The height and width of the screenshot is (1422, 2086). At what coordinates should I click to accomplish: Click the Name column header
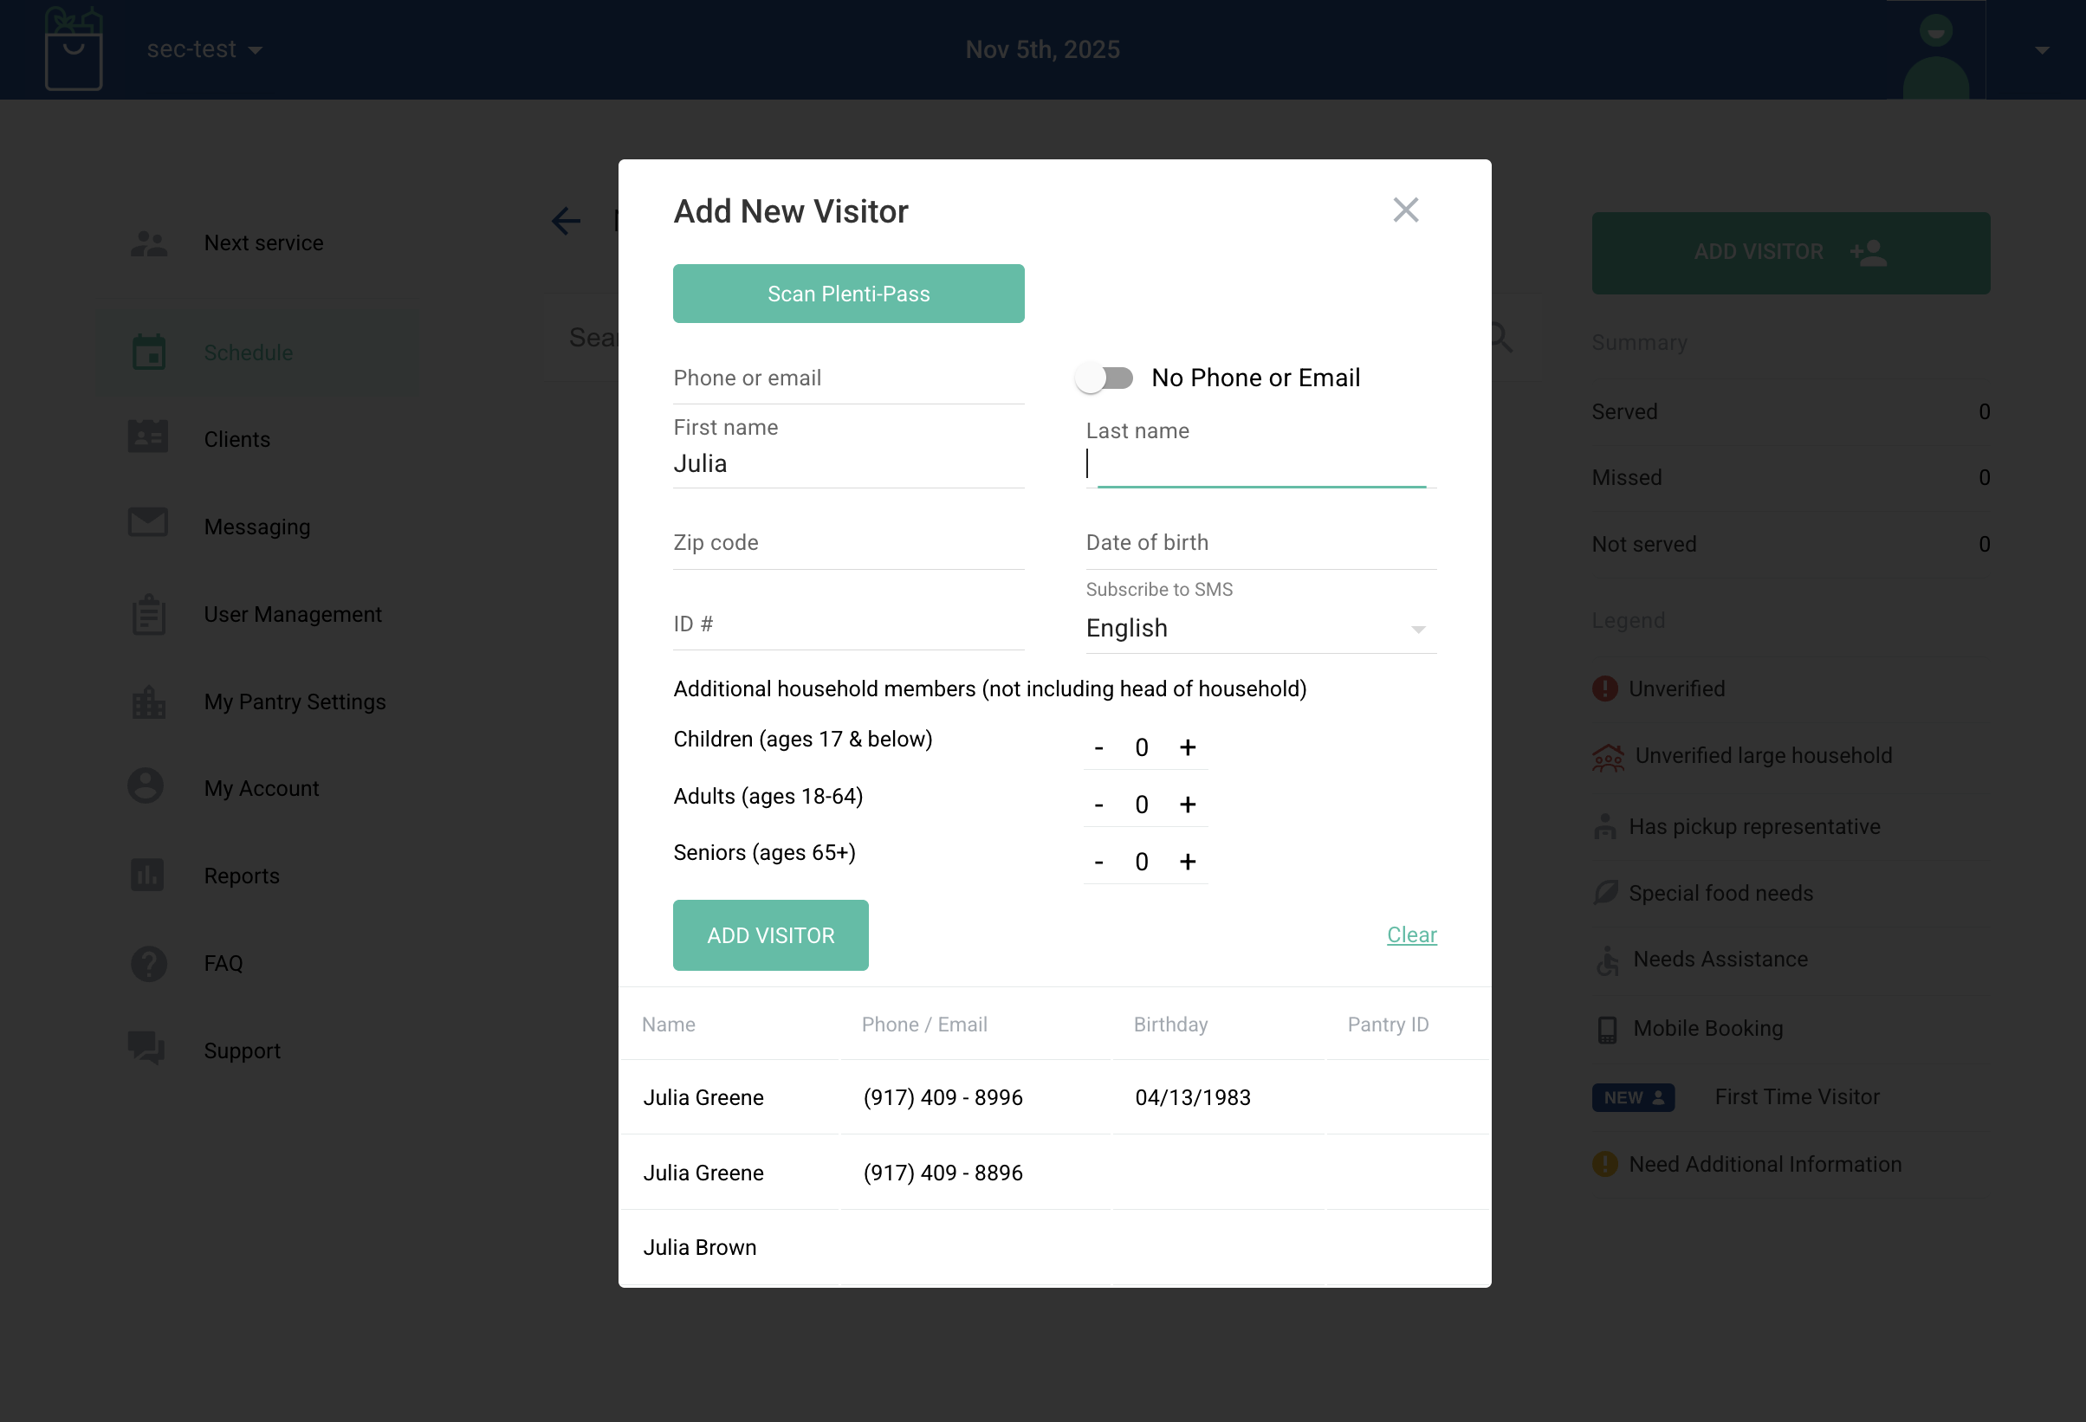668,1024
